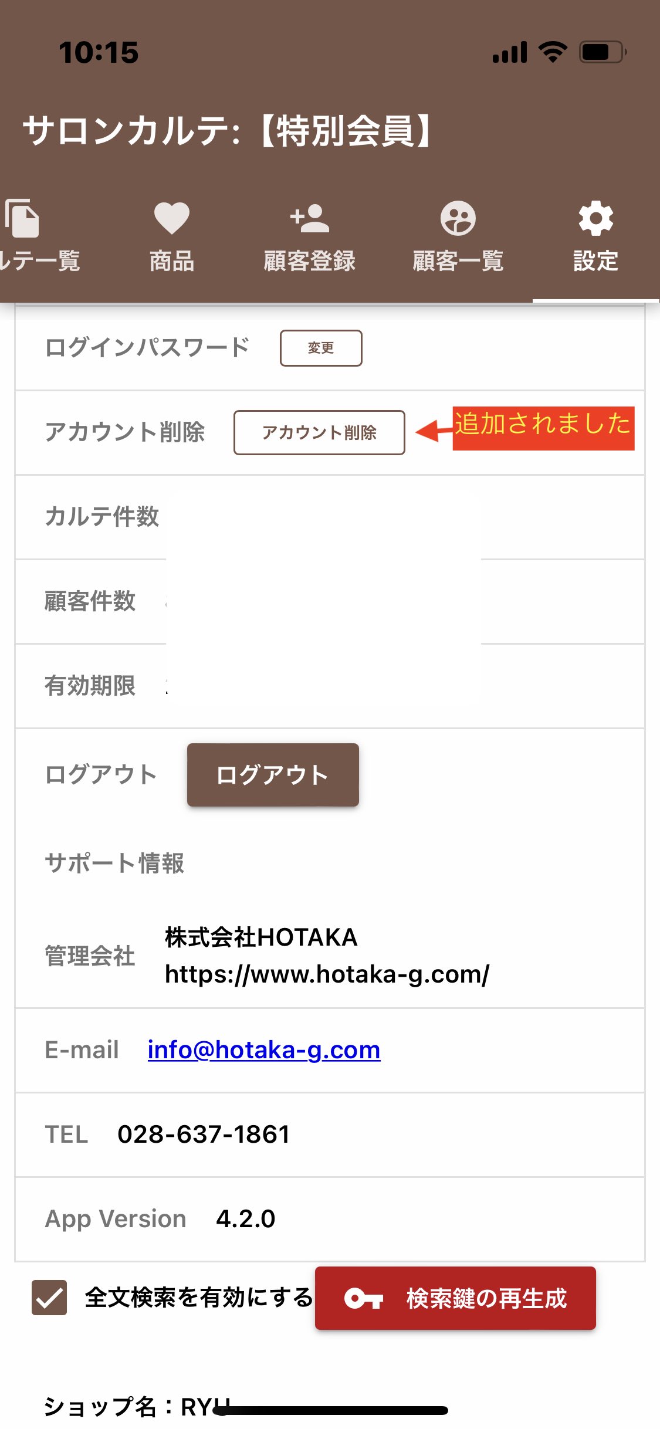Tap the 追加されました red annotation label
The height and width of the screenshot is (1429, 660).
pos(543,428)
